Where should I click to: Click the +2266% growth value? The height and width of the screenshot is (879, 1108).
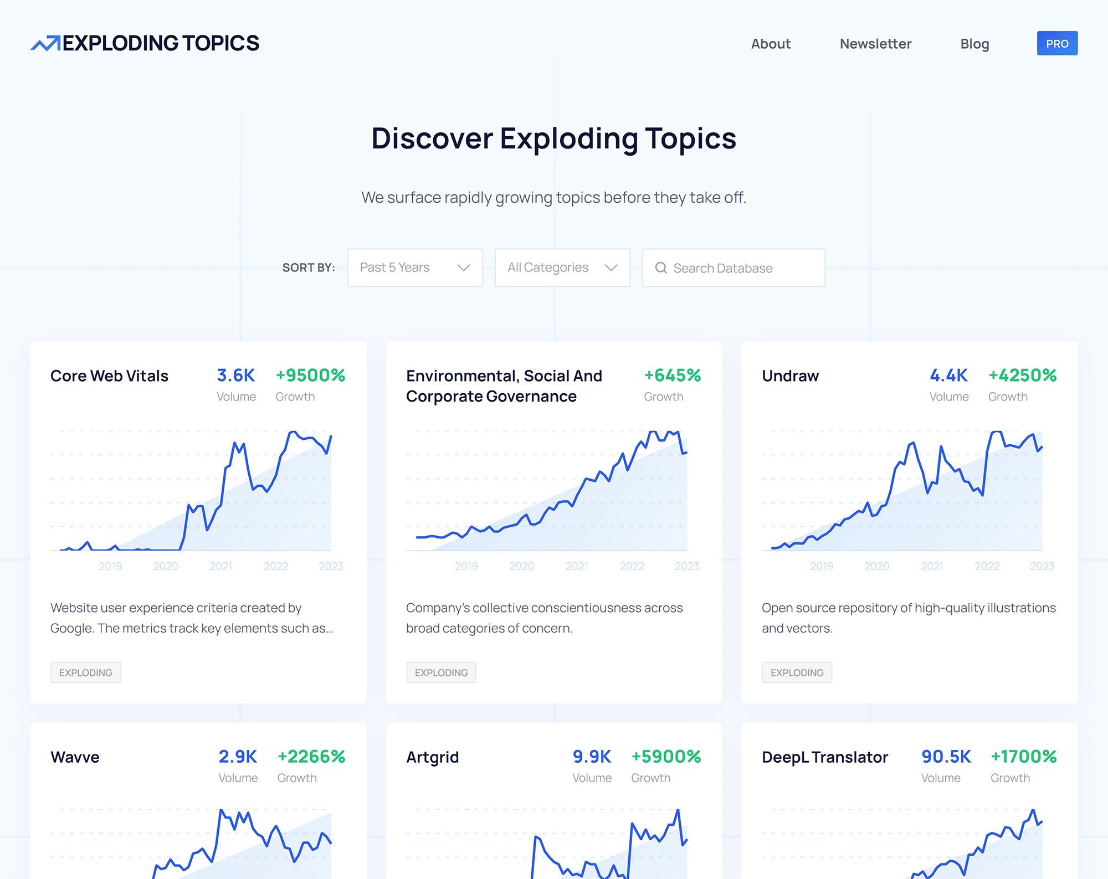click(311, 757)
